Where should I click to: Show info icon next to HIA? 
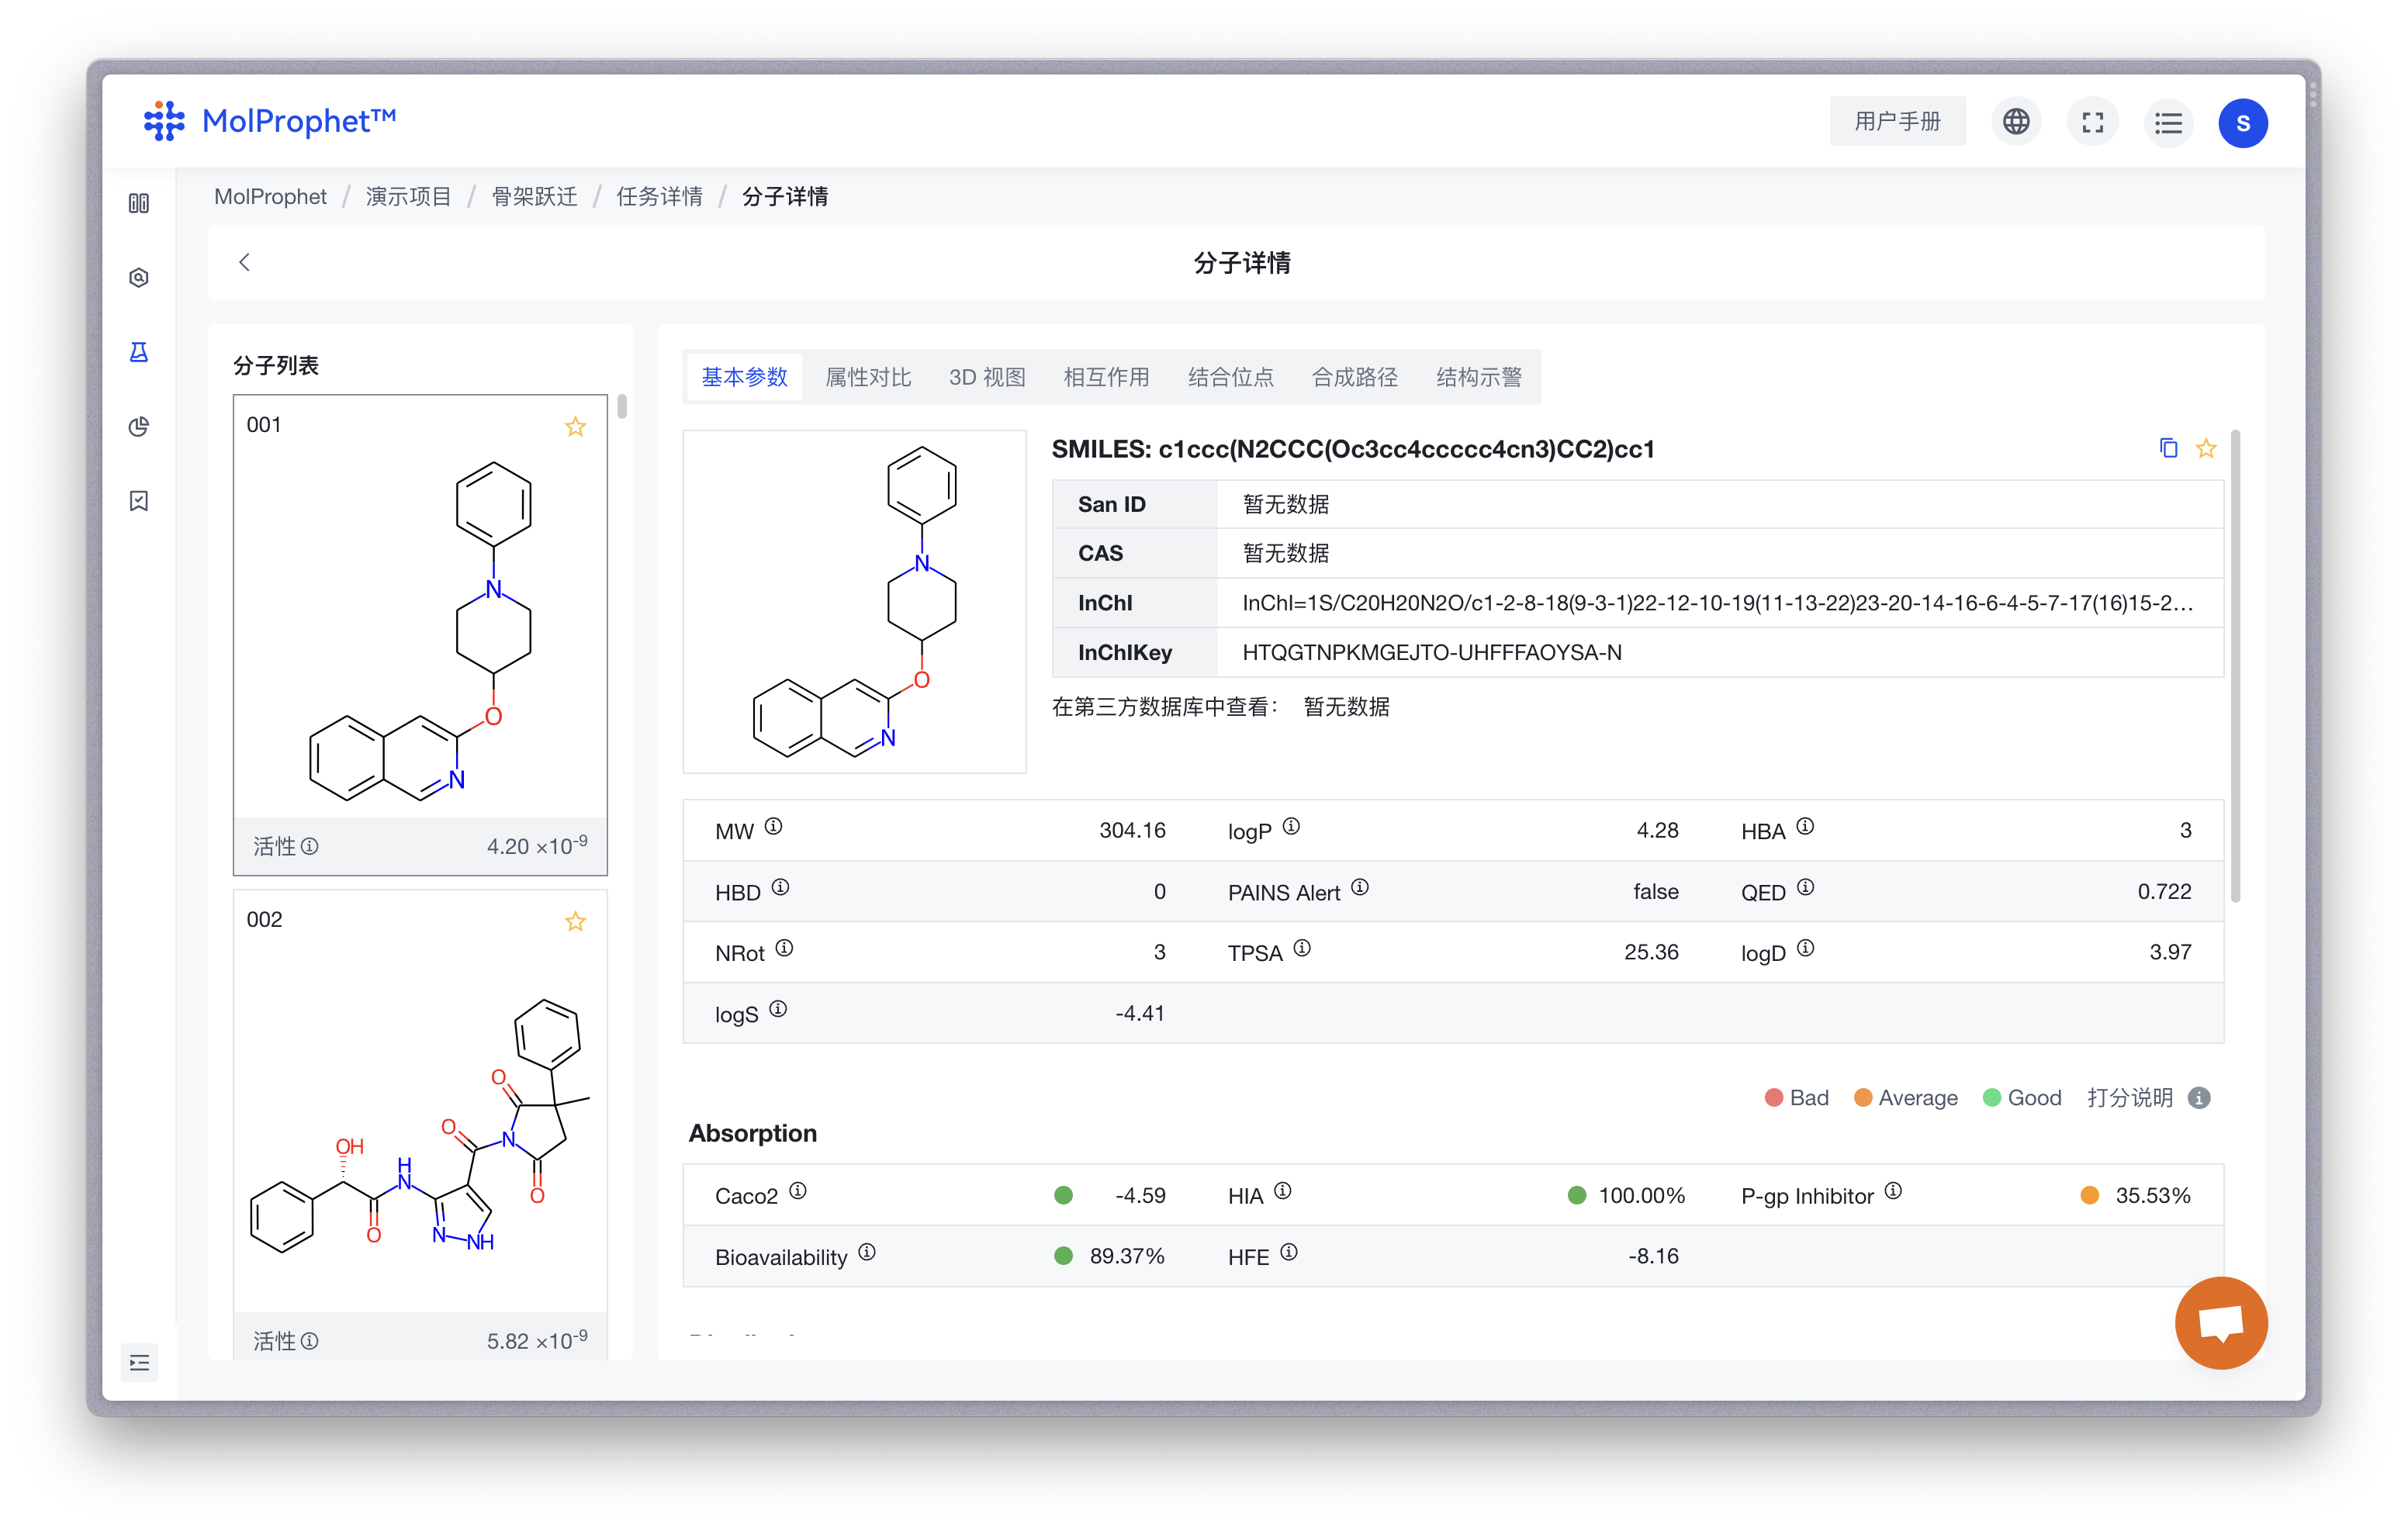coord(1282,1192)
